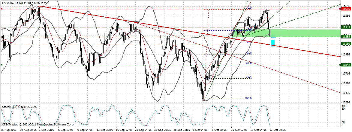Click the US30,H4 chart title text
This screenshot has width=352, height=132.
click(7, 3)
